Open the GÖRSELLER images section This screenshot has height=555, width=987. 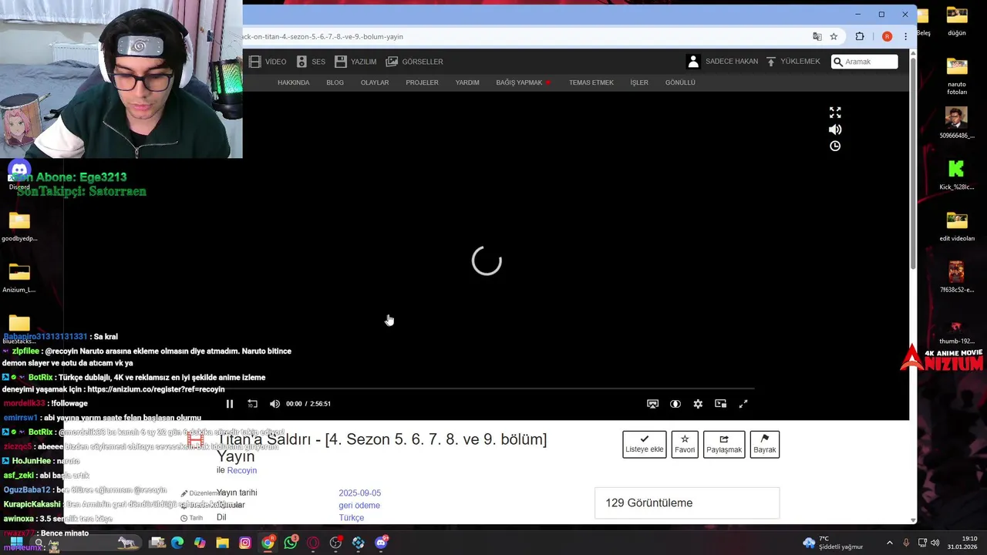pos(415,62)
